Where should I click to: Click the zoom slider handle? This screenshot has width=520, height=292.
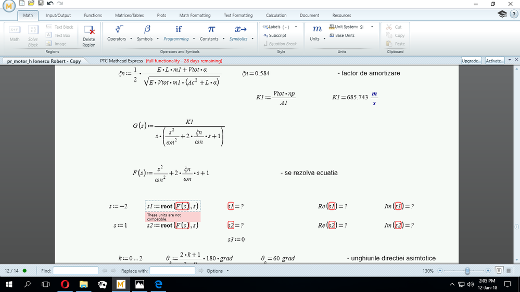coord(467,271)
